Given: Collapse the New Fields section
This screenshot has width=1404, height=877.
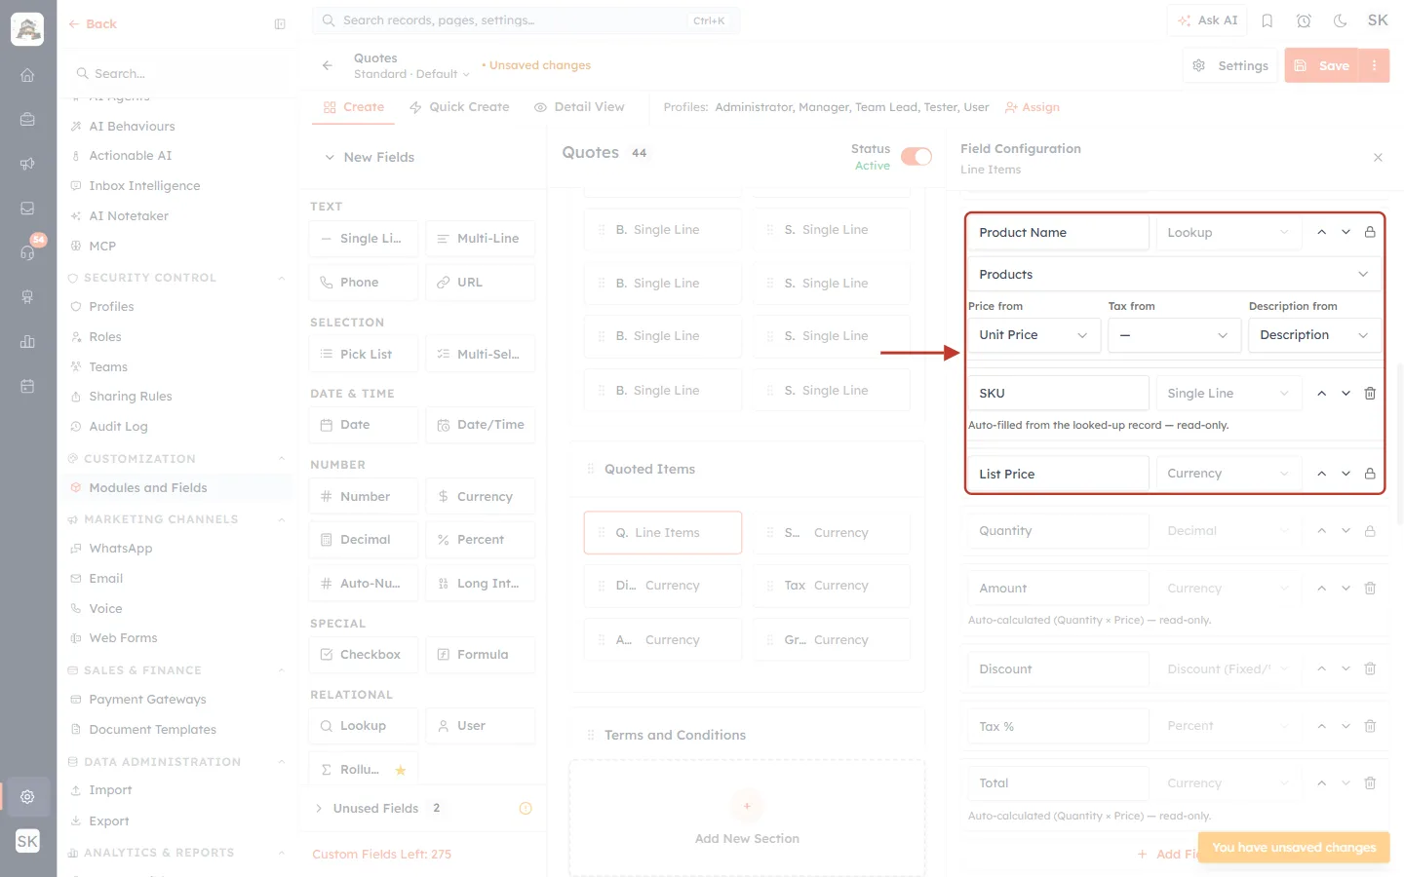Looking at the screenshot, I should click(x=330, y=158).
